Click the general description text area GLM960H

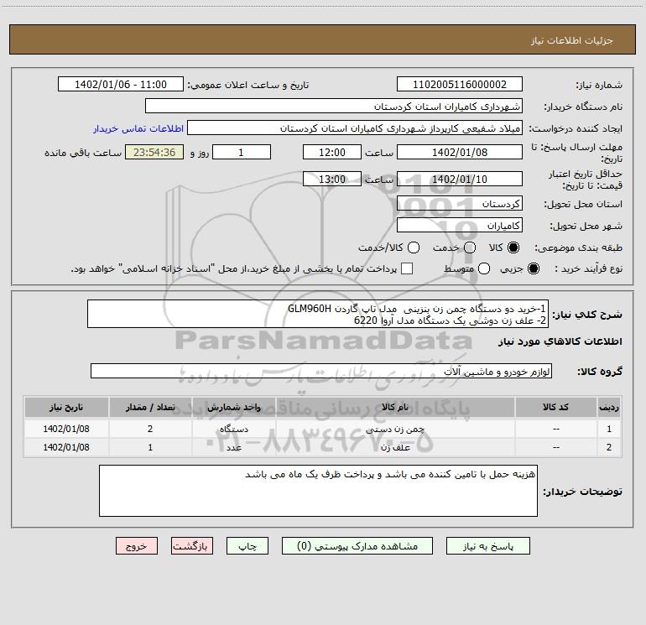tap(318, 314)
